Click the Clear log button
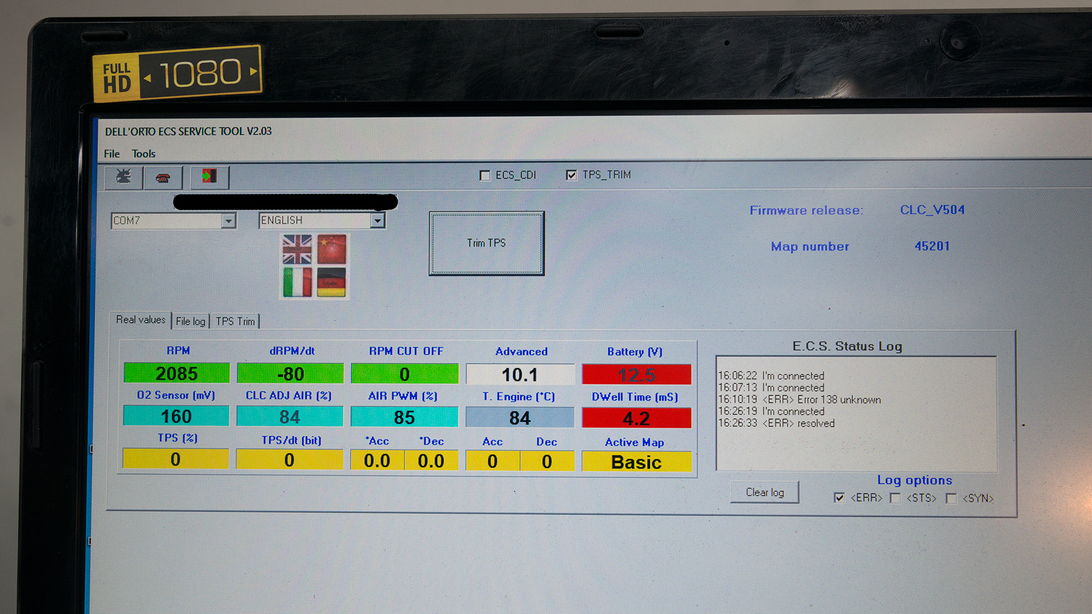 click(x=764, y=492)
